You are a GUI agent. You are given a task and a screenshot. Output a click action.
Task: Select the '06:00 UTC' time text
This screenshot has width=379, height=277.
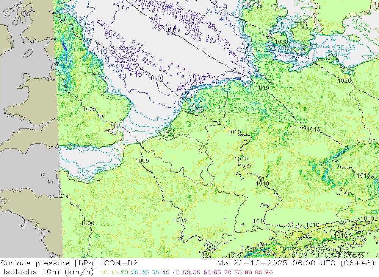314,263
